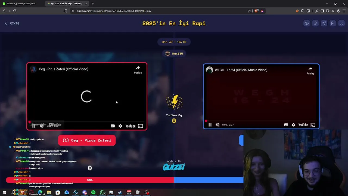Image resolution: width=348 pixels, height=196 pixels.
Task: Click the flag report icon
Action: [333, 23]
